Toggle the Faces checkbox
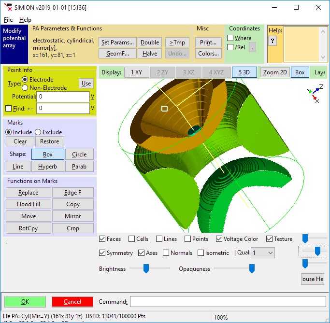This screenshot has height=323, width=330. pyautogui.click(x=102, y=239)
